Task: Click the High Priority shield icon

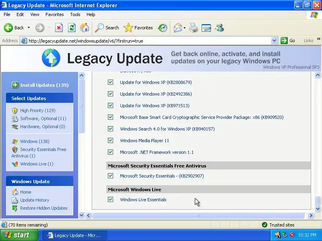Action: point(14,111)
